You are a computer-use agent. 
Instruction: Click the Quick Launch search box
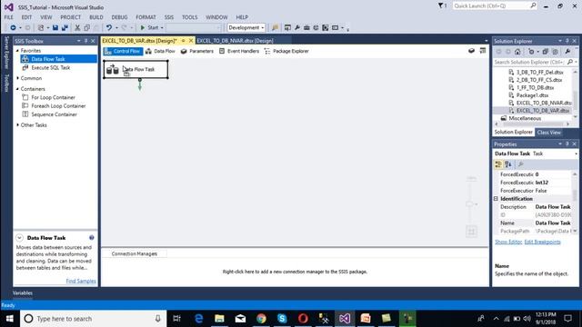click(494, 5)
